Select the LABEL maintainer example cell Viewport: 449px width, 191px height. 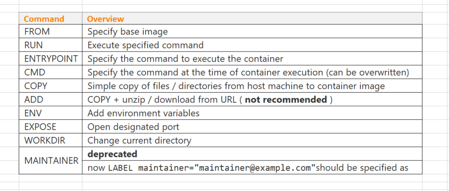[252, 167]
